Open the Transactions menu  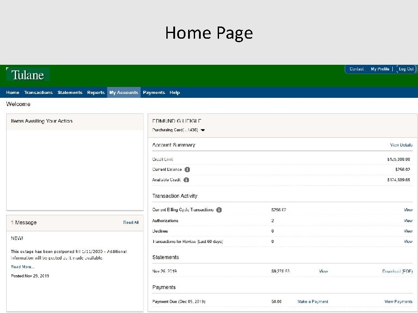pyautogui.click(x=38, y=92)
